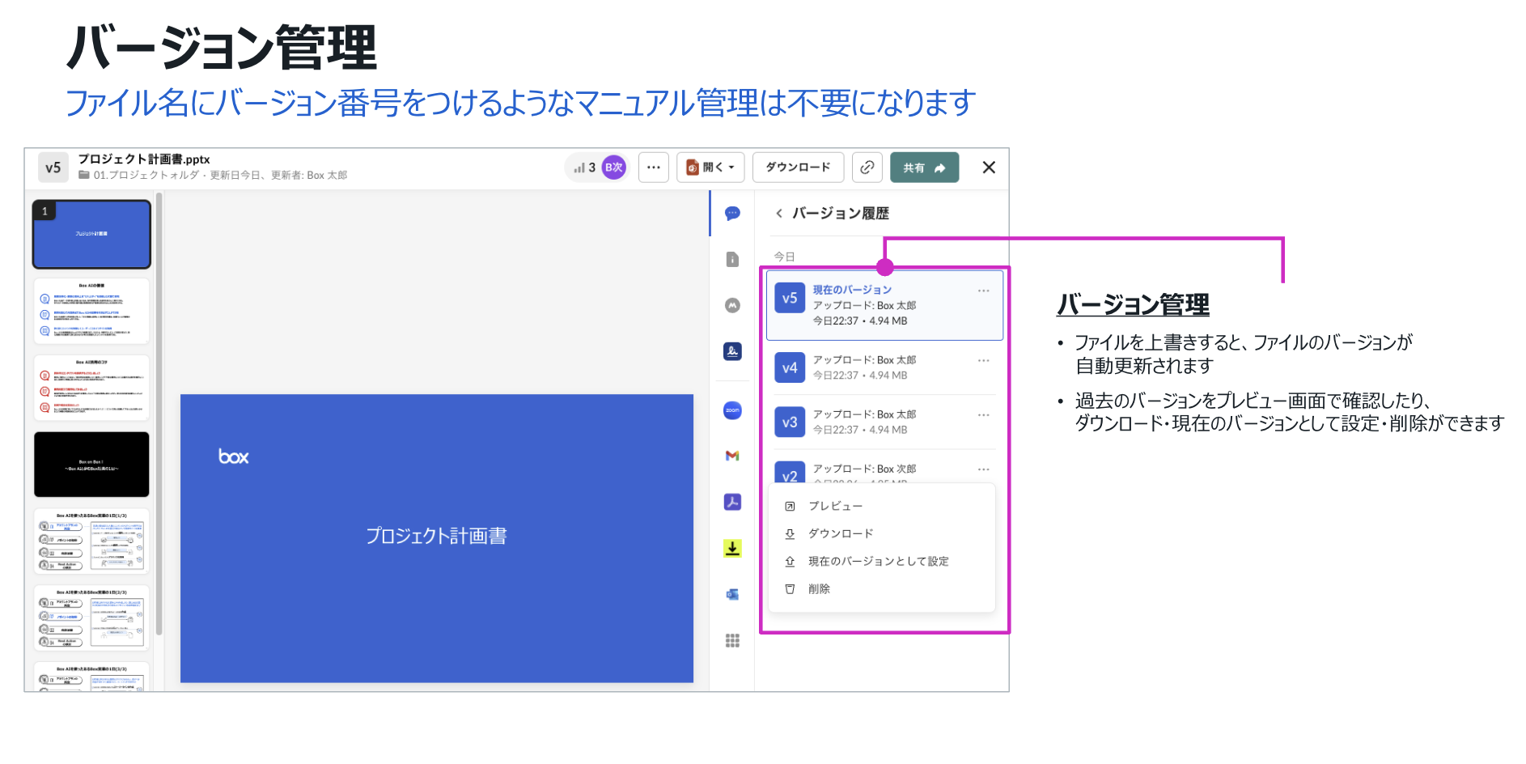
Task: Open the more options ellipsis in header
Action: 654,168
